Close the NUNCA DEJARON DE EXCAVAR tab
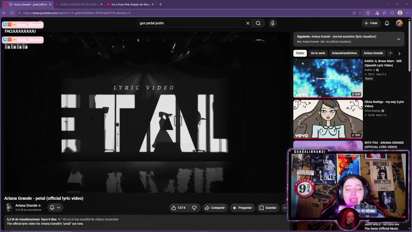Screen dimensions: 412x232 tap(101, 5)
